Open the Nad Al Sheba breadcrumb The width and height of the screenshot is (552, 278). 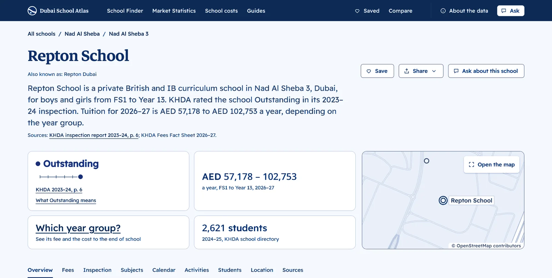pos(82,34)
